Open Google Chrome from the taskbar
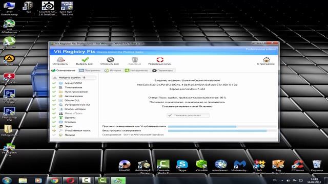The image size is (328, 184). tap(54, 180)
